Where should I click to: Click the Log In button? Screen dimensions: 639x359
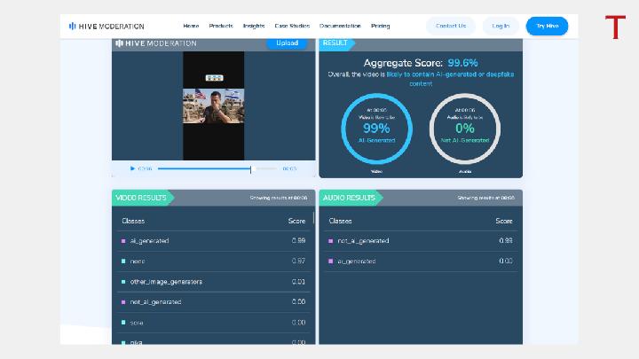501,27
